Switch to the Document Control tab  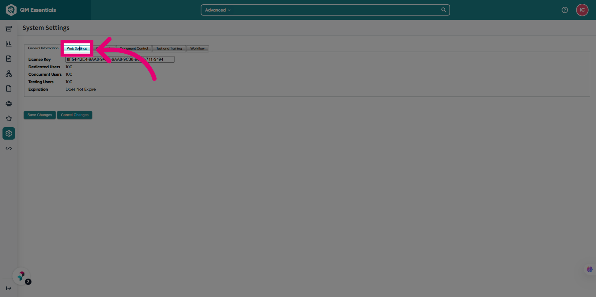point(134,48)
